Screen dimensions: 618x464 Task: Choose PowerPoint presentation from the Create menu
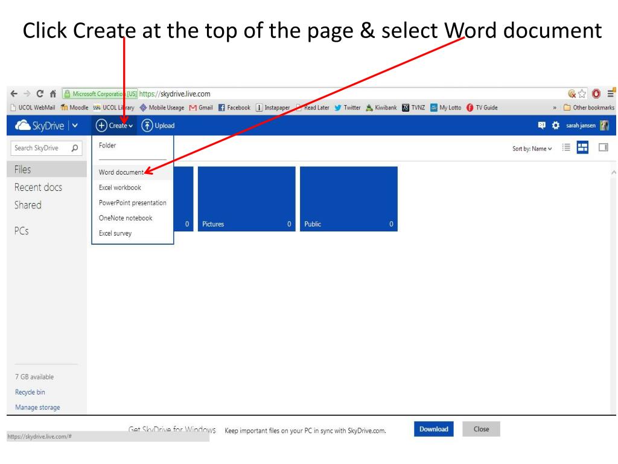pyautogui.click(x=132, y=203)
